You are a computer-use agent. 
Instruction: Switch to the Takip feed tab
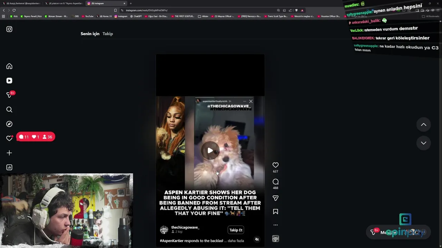(x=108, y=34)
